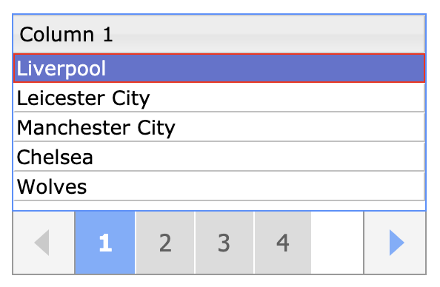This screenshot has height=287, width=440.
Task: Click the previous page arrow
Action: pos(44,243)
